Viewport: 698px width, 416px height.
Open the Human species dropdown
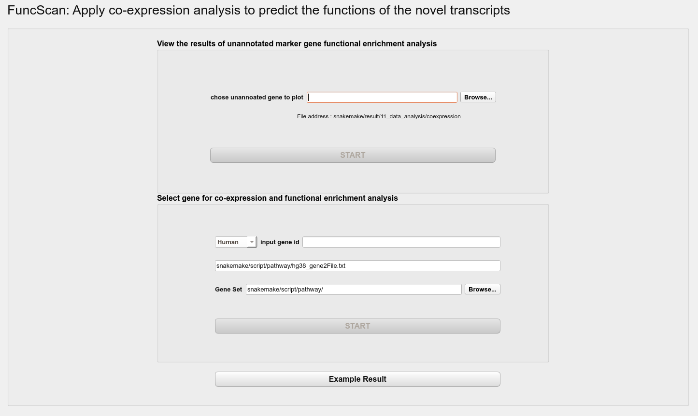coord(235,242)
